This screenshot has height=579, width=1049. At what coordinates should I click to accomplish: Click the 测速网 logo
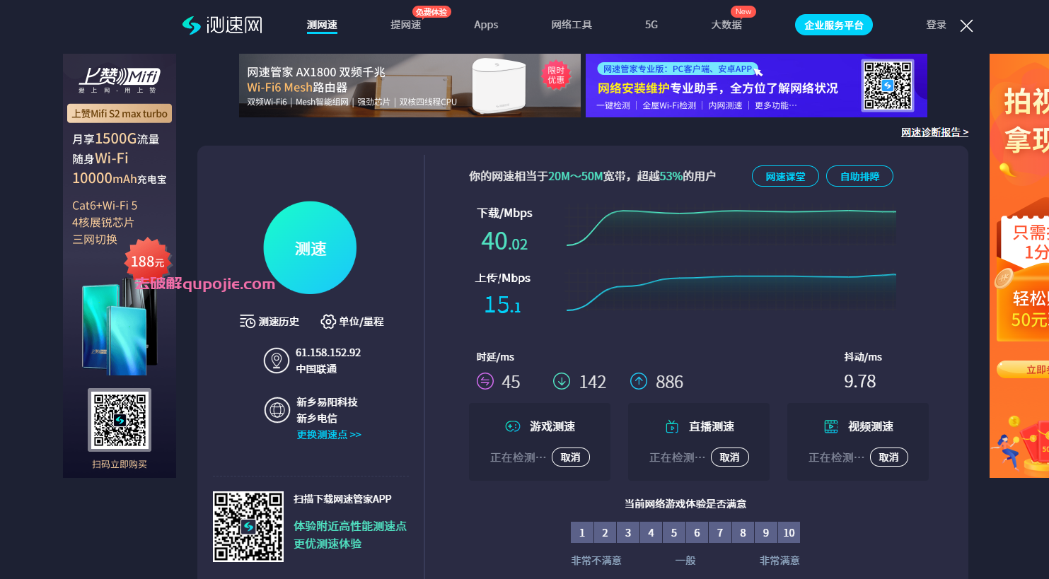222,25
